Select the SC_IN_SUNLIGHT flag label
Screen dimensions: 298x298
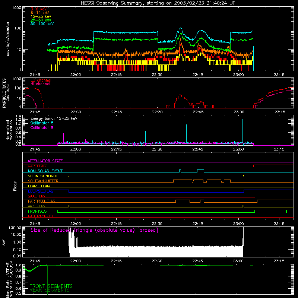(43, 176)
